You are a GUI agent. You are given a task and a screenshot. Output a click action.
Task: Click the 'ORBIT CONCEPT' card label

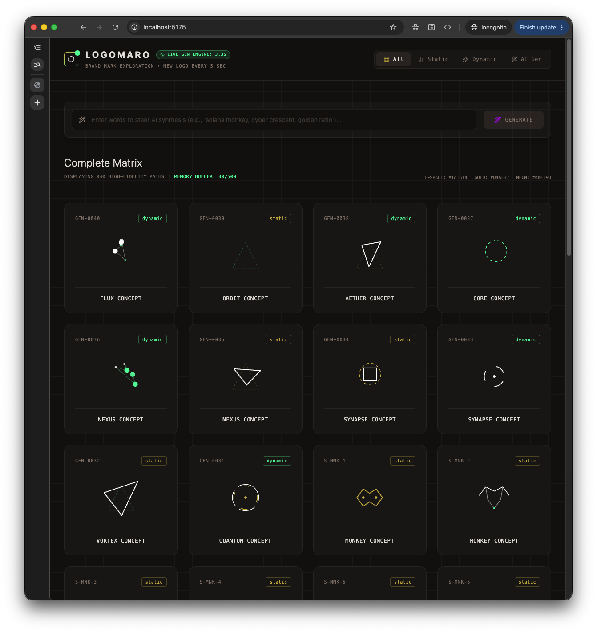click(x=246, y=298)
